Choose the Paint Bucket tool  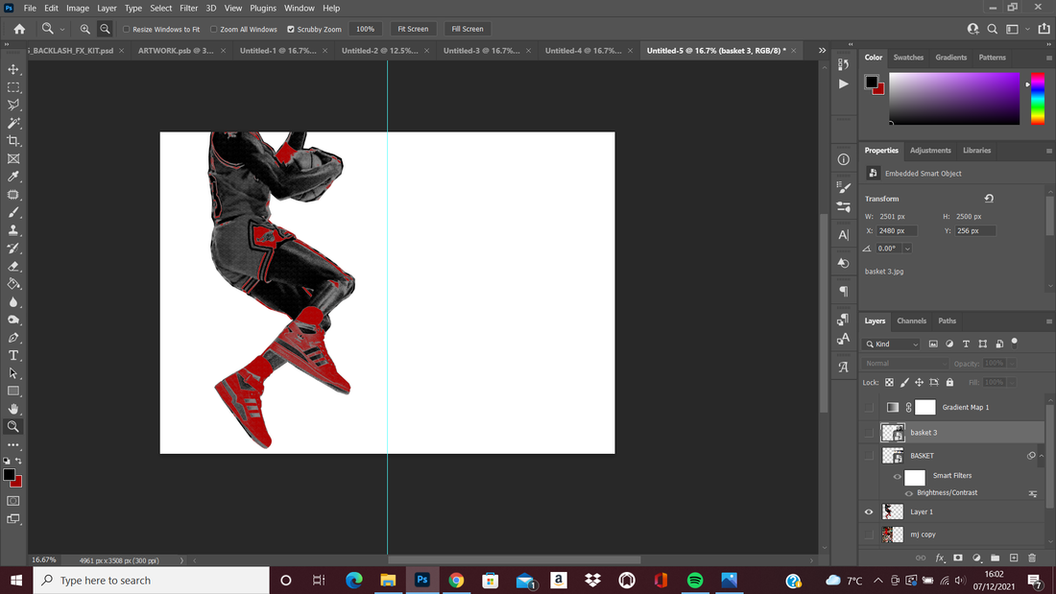coord(13,283)
